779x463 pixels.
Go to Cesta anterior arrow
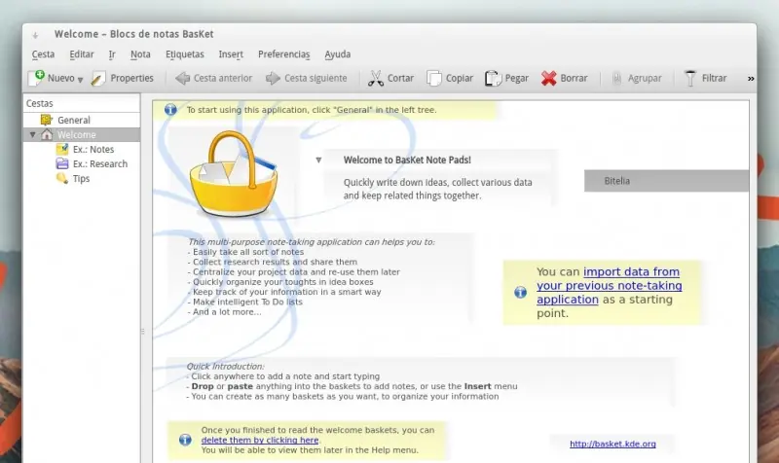182,78
